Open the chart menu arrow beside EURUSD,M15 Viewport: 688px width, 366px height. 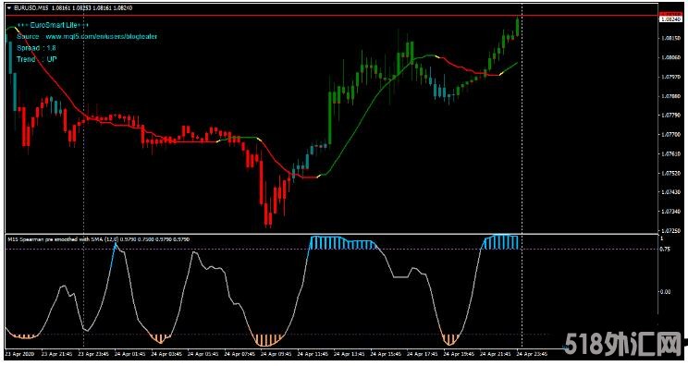(x=9, y=8)
